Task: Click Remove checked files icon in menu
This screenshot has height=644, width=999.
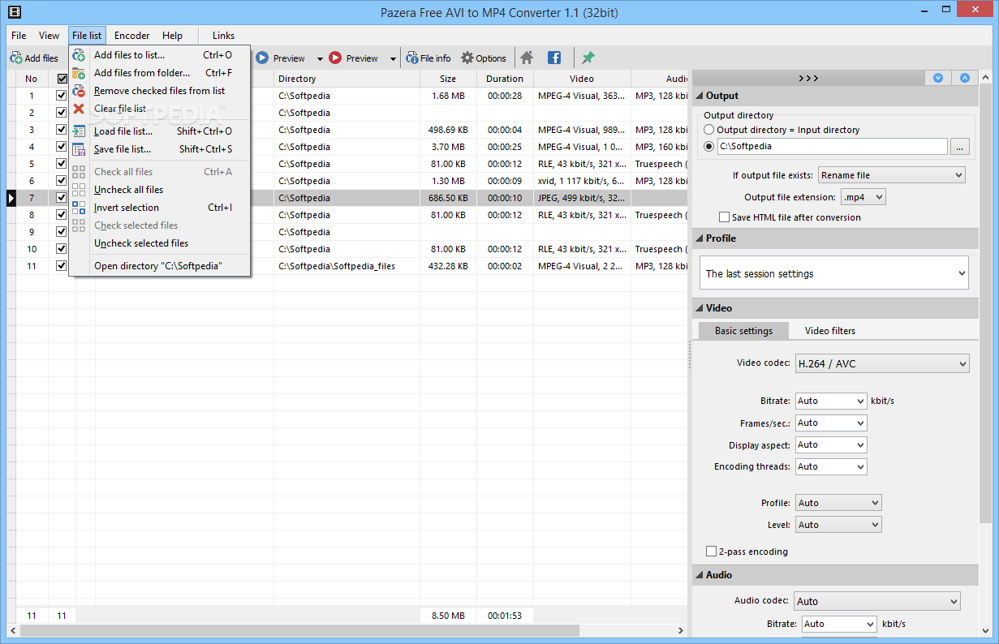Action: (79, 91)
